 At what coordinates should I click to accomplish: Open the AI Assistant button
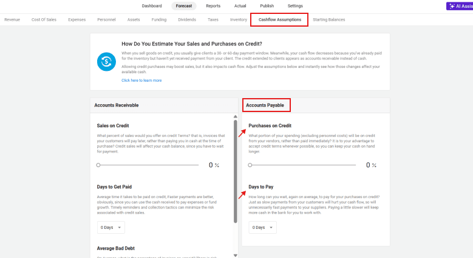(460, 6)
